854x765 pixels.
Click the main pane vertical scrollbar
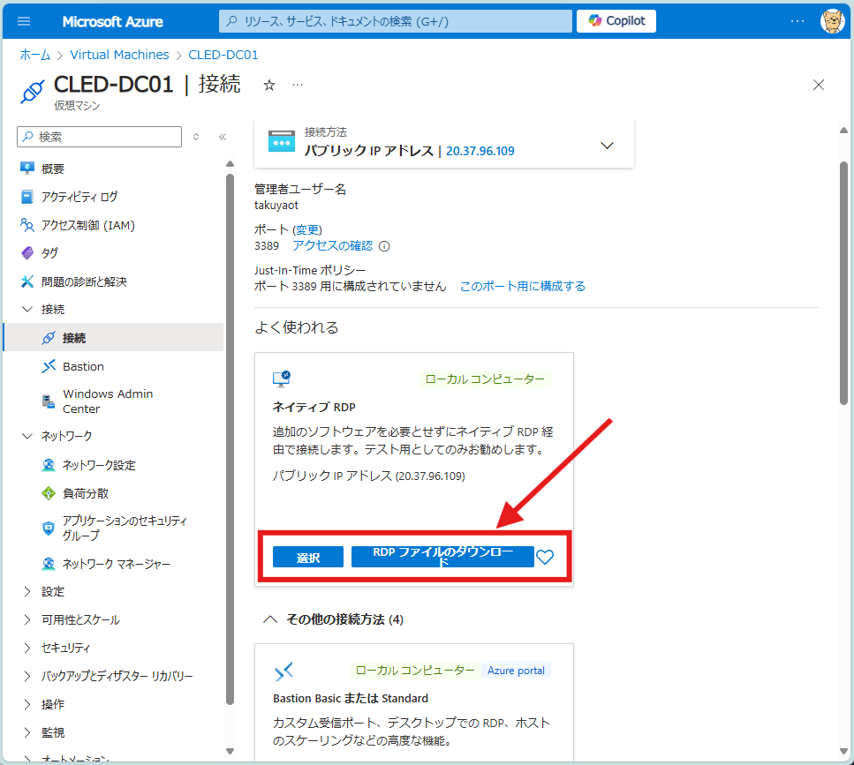843,283
